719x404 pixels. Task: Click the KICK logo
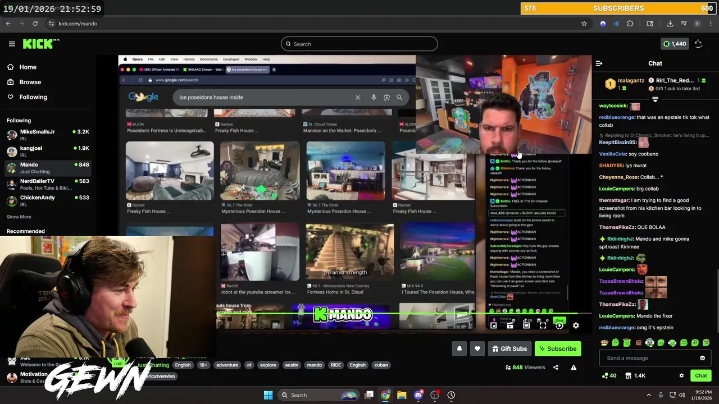(40, 44)
